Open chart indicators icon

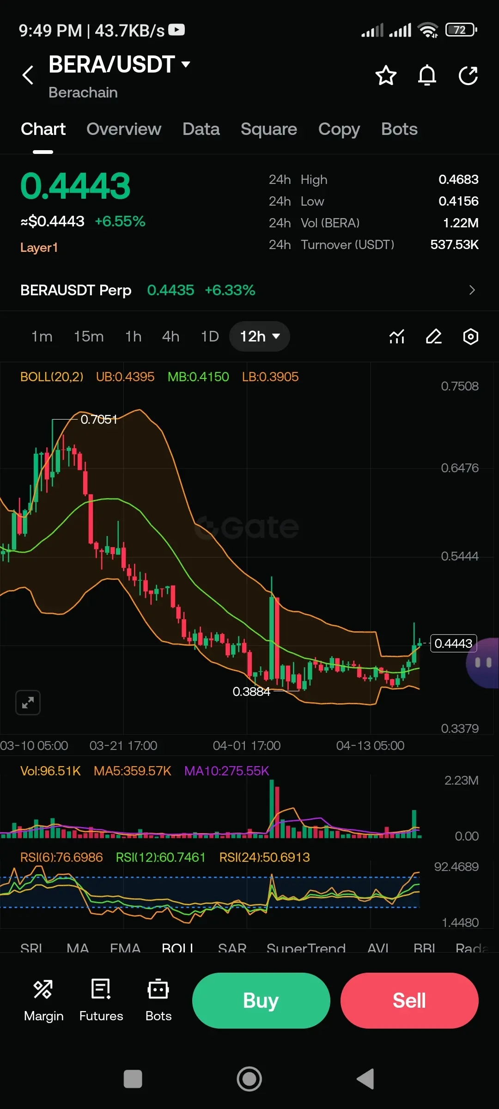click(x=397, y=336)
